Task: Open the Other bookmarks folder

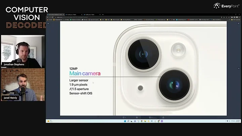Action: (236, 20)
